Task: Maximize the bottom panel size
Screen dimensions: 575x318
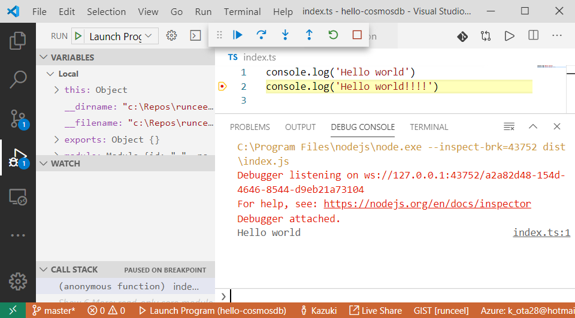Action: click(x=533, y=126)
